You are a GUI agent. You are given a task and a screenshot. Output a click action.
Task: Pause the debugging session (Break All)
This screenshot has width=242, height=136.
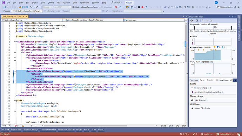coord(139,7)
